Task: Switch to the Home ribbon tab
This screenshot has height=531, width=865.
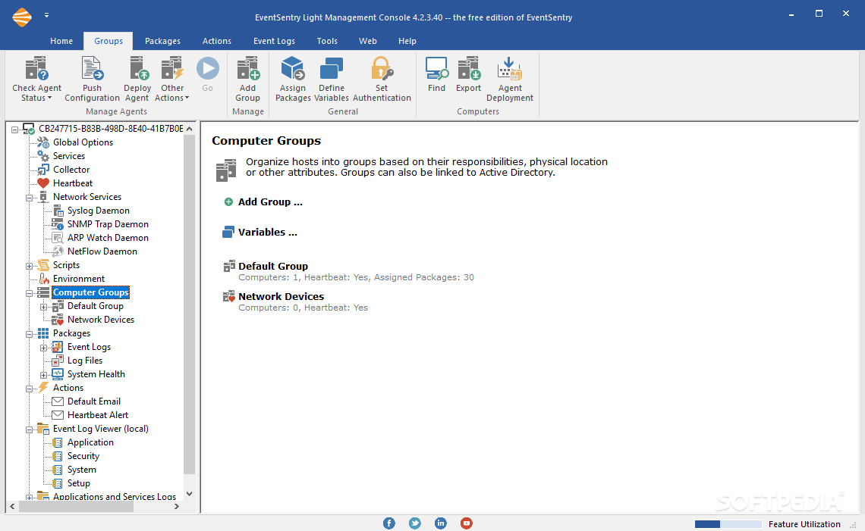Action: pyautogui.click(x=61, y=41)
